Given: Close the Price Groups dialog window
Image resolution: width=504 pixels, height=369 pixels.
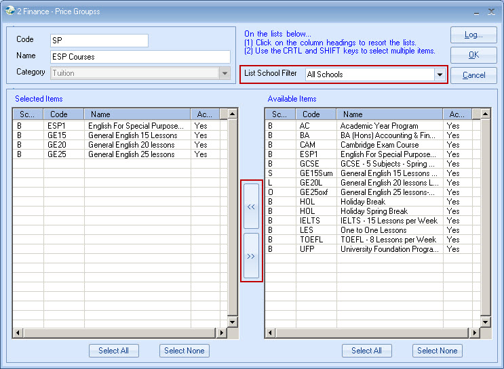Looking at the screenshot, I should point(491,11).
